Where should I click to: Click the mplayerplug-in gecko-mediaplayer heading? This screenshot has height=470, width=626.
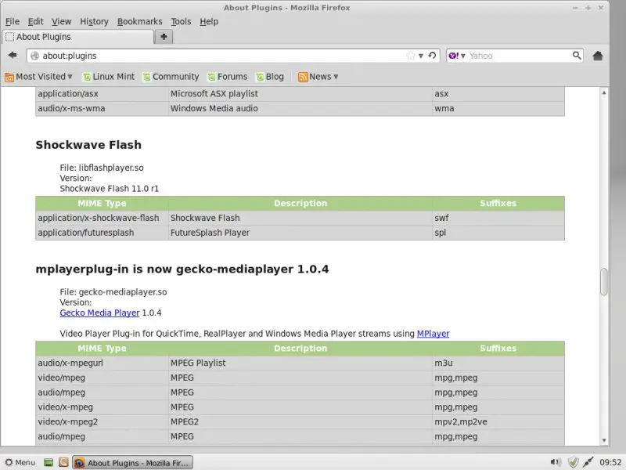(182, 269)
